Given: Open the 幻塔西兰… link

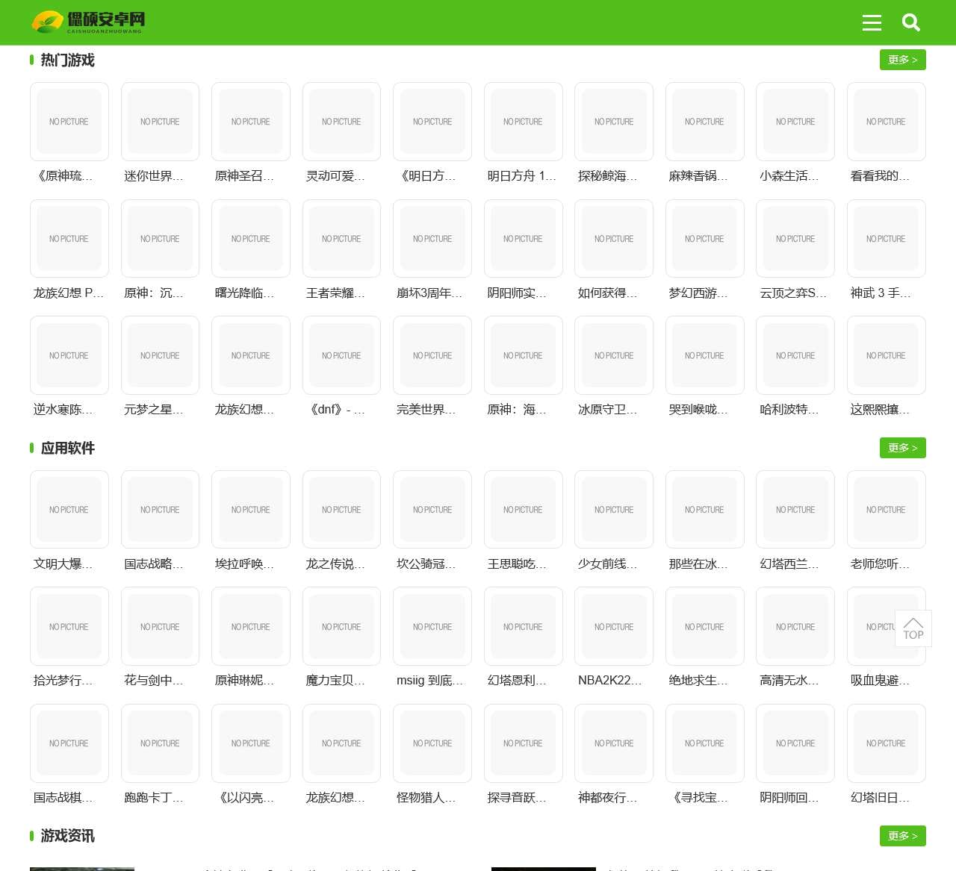Looking at the screenshot, I should click(789, 564).
